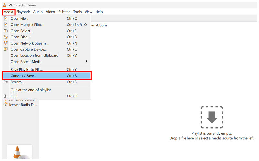This screenshot has height=161, width=259.
Task: Click the empty playlist drop zone icon
Action: pos(212,117)
